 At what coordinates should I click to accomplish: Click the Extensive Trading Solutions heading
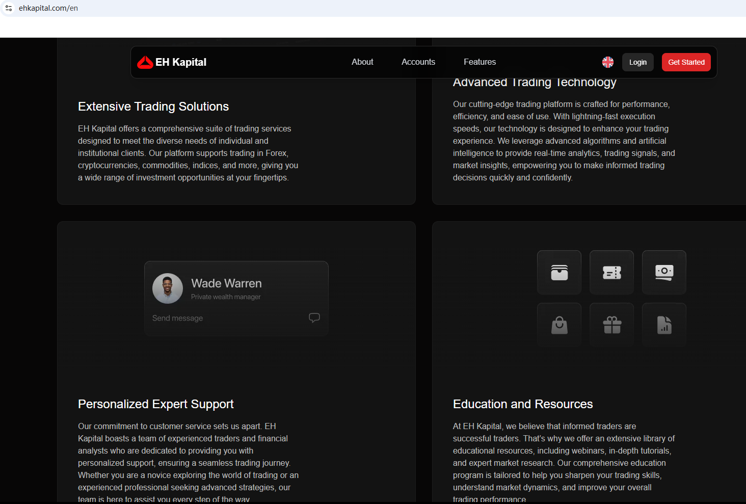coord(153,107)
